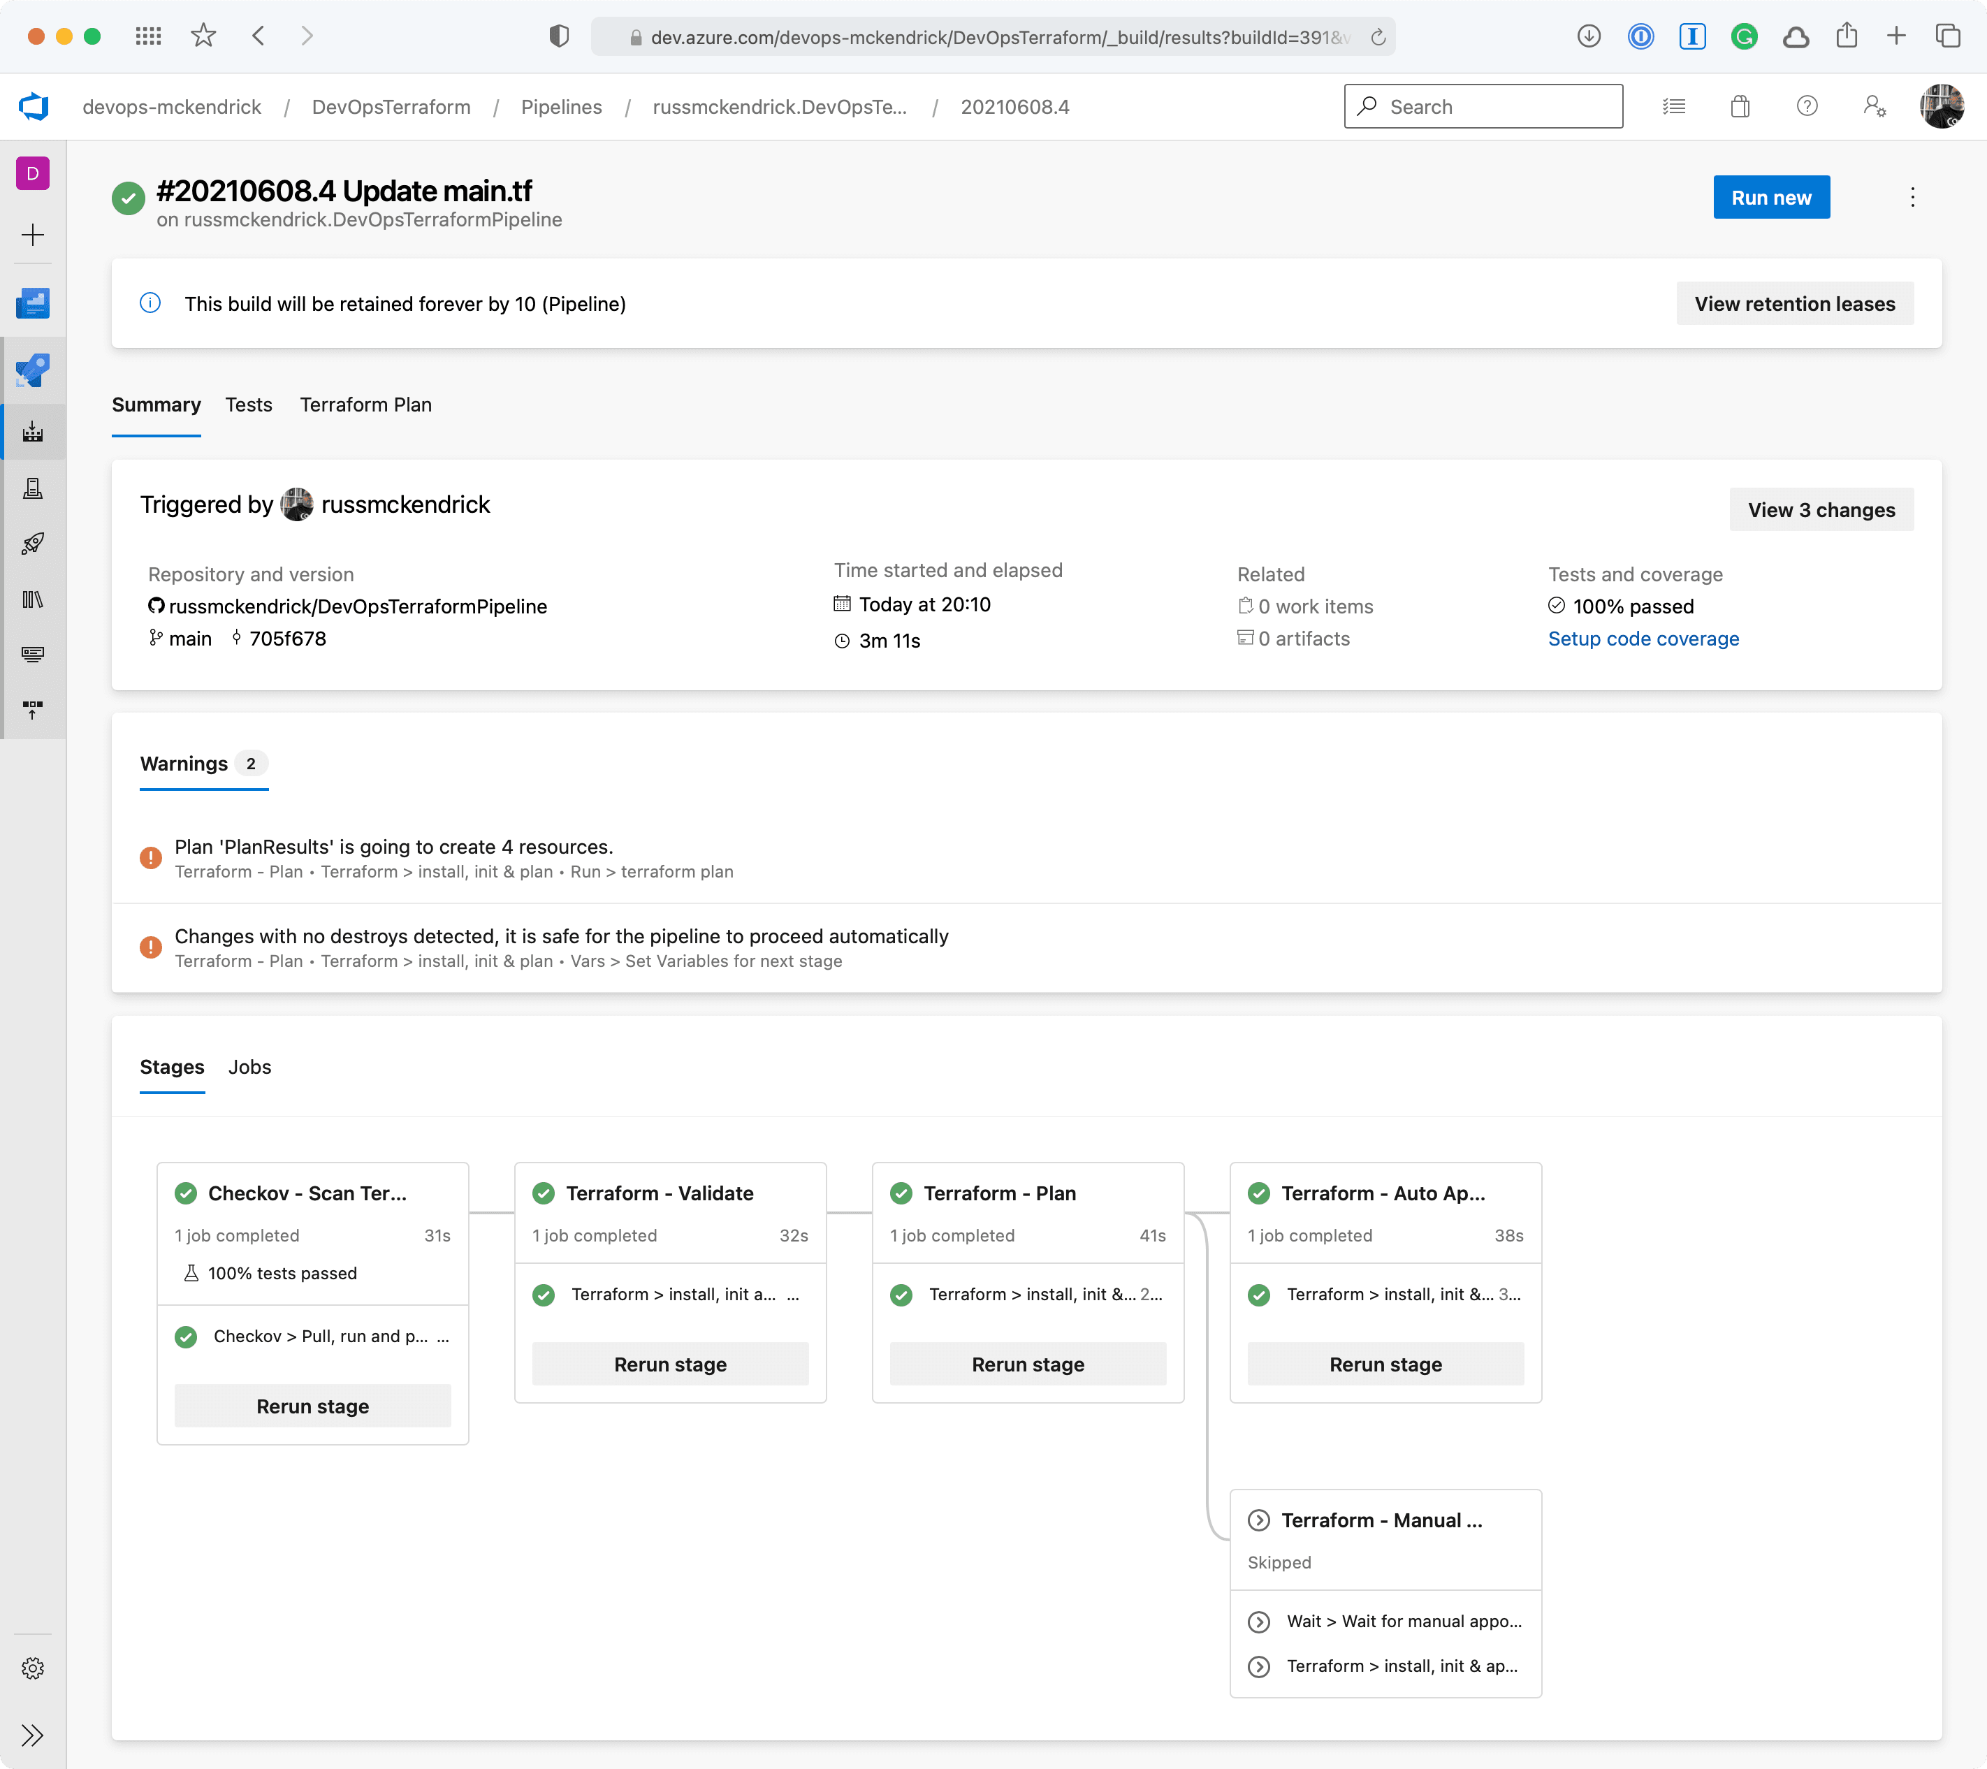Image resolution: width=1987 pixels, height=1769 pixels.
Task: Click the Run new button
Action: (x=1770, y=197)
